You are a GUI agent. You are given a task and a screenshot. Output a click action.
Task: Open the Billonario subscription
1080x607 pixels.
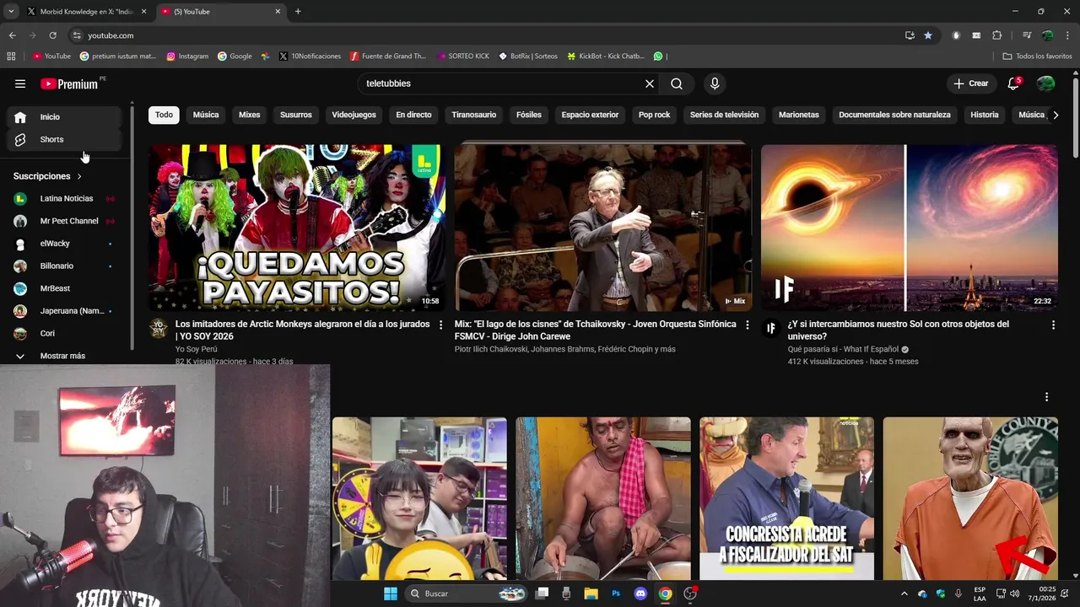coord(64,266)
